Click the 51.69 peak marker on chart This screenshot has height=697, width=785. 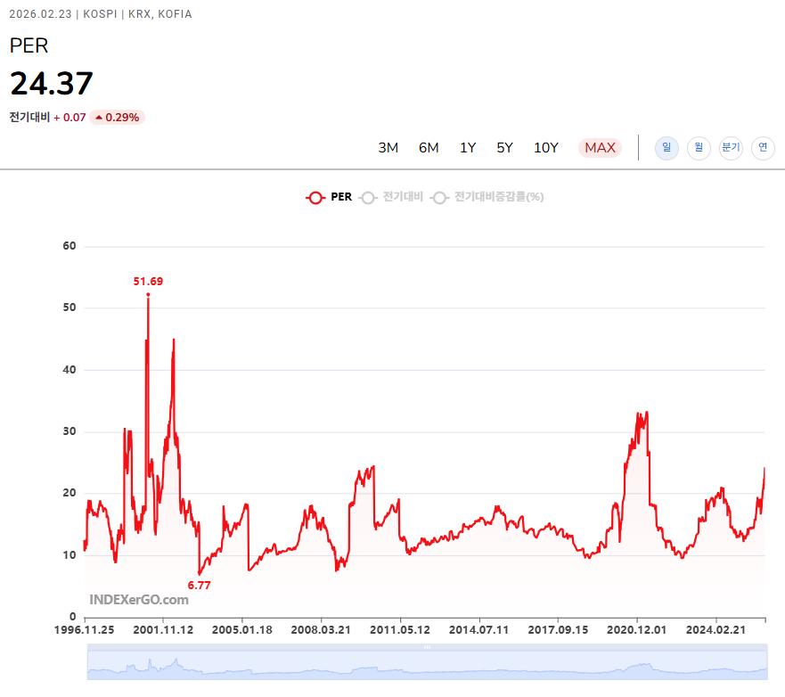point(148,294)
